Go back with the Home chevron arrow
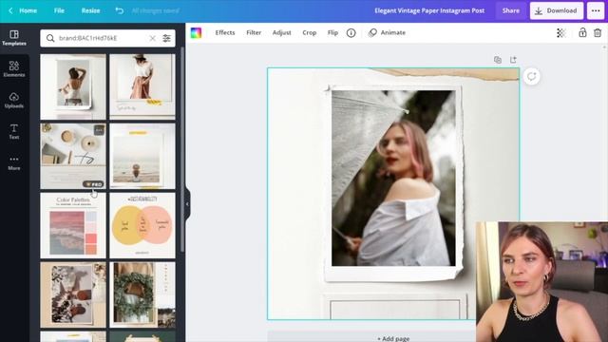608x342 pixels. (x=10, y=10)
